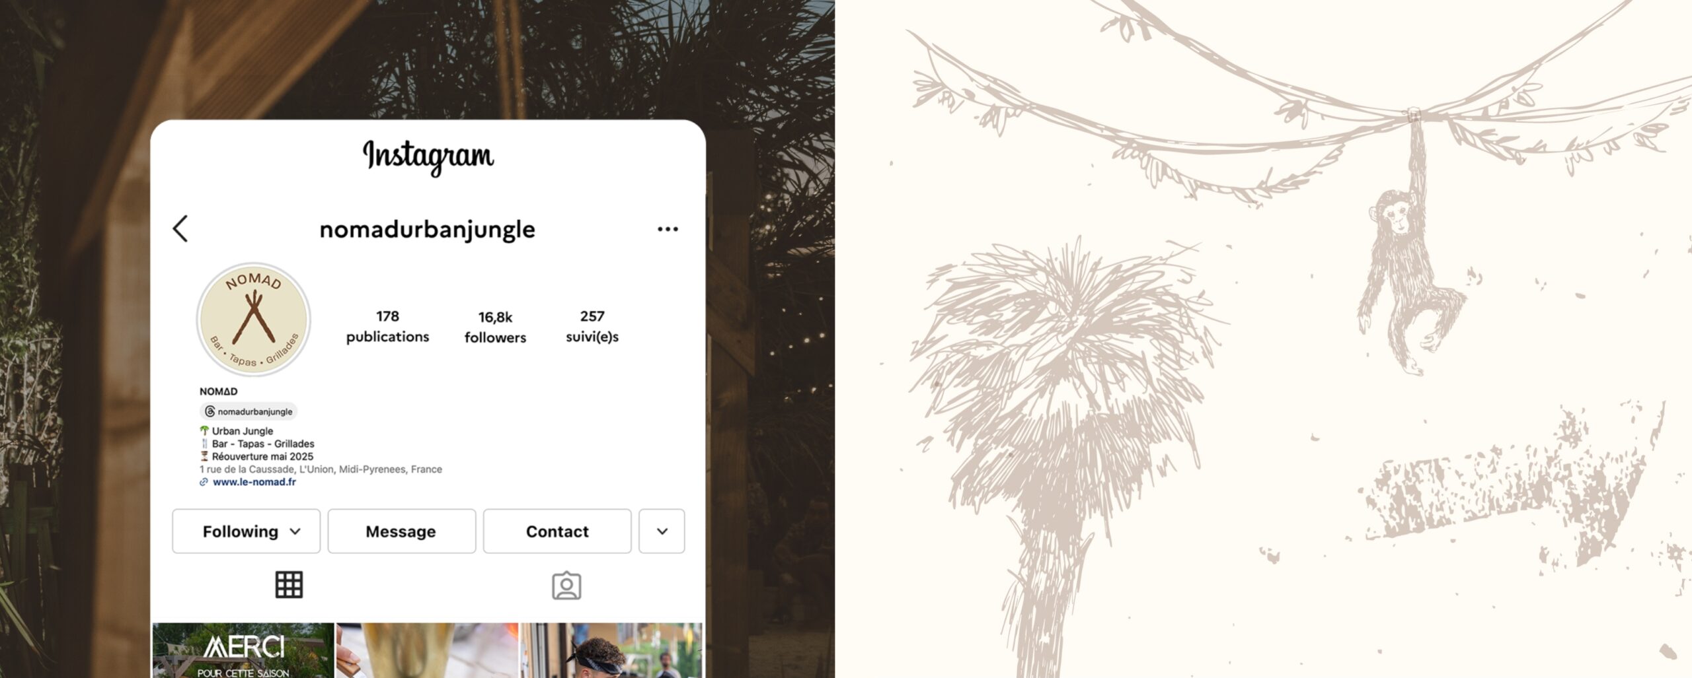Viewport: 1692px width, 678px height.
Task: Open the post thumbnail with the bandana man
Action: 611,650
